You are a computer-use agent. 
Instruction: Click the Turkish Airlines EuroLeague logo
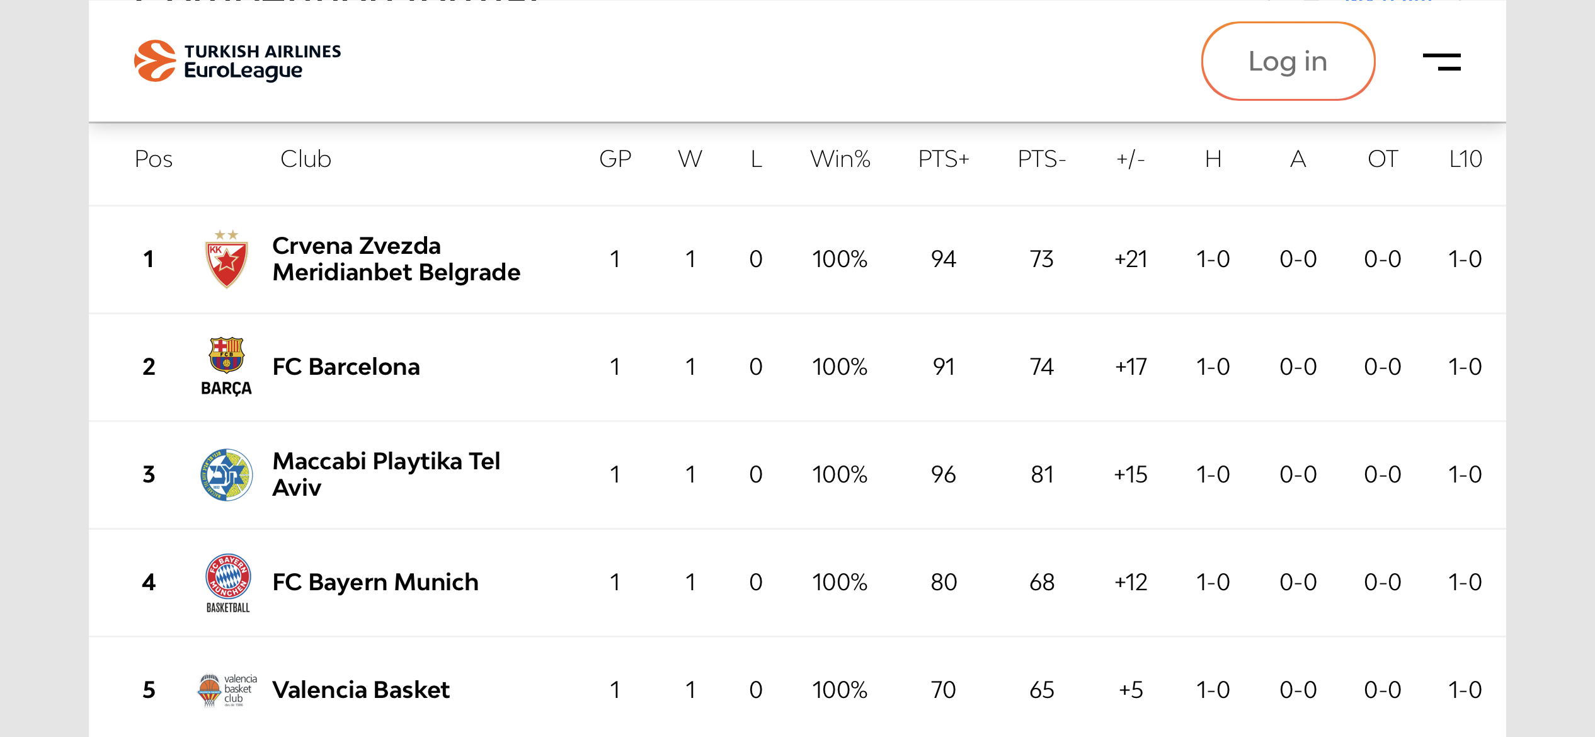[x=237, y=61]
